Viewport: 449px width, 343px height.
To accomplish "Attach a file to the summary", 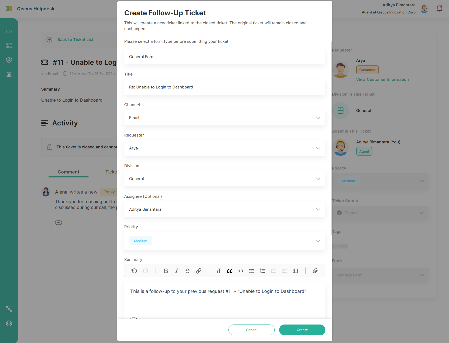I will pos(315,271).
